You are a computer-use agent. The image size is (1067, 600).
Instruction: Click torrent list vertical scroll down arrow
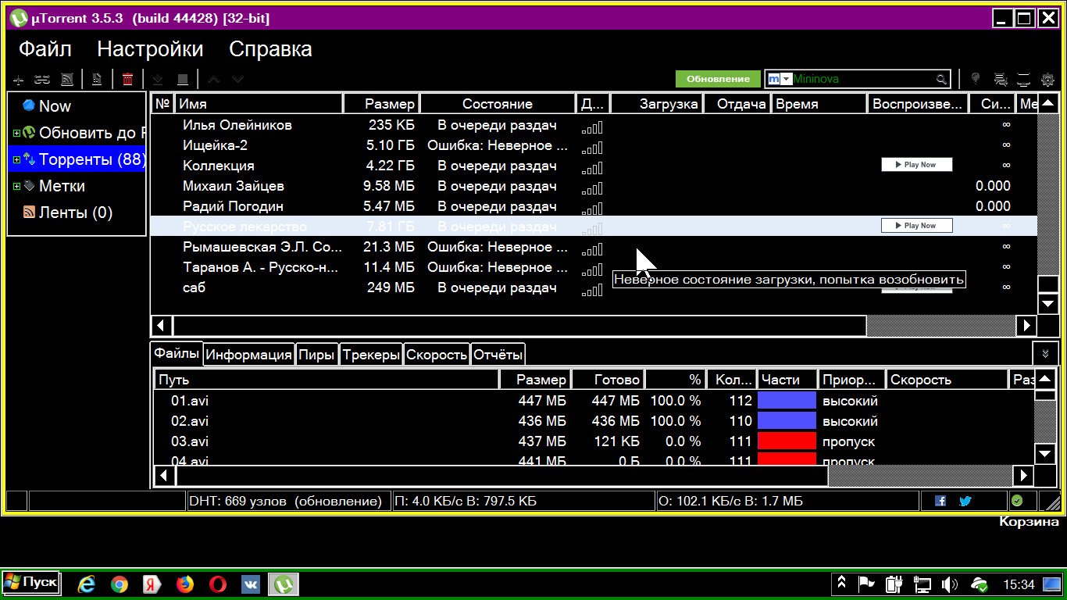click(1048, 304)
